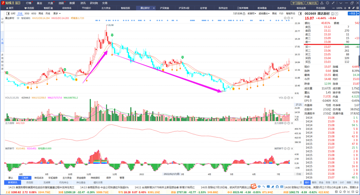Click the 2022/02/17 date marker on time axis
The width and height of the screenshot is (360, 195).
[171, 174]
